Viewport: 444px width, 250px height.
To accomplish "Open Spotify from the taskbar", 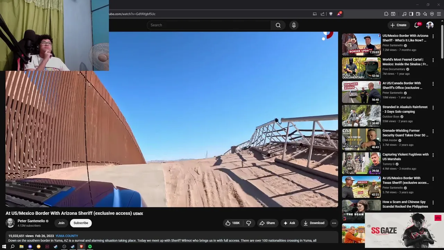I will pyautogui.click(x=90, y=247).
